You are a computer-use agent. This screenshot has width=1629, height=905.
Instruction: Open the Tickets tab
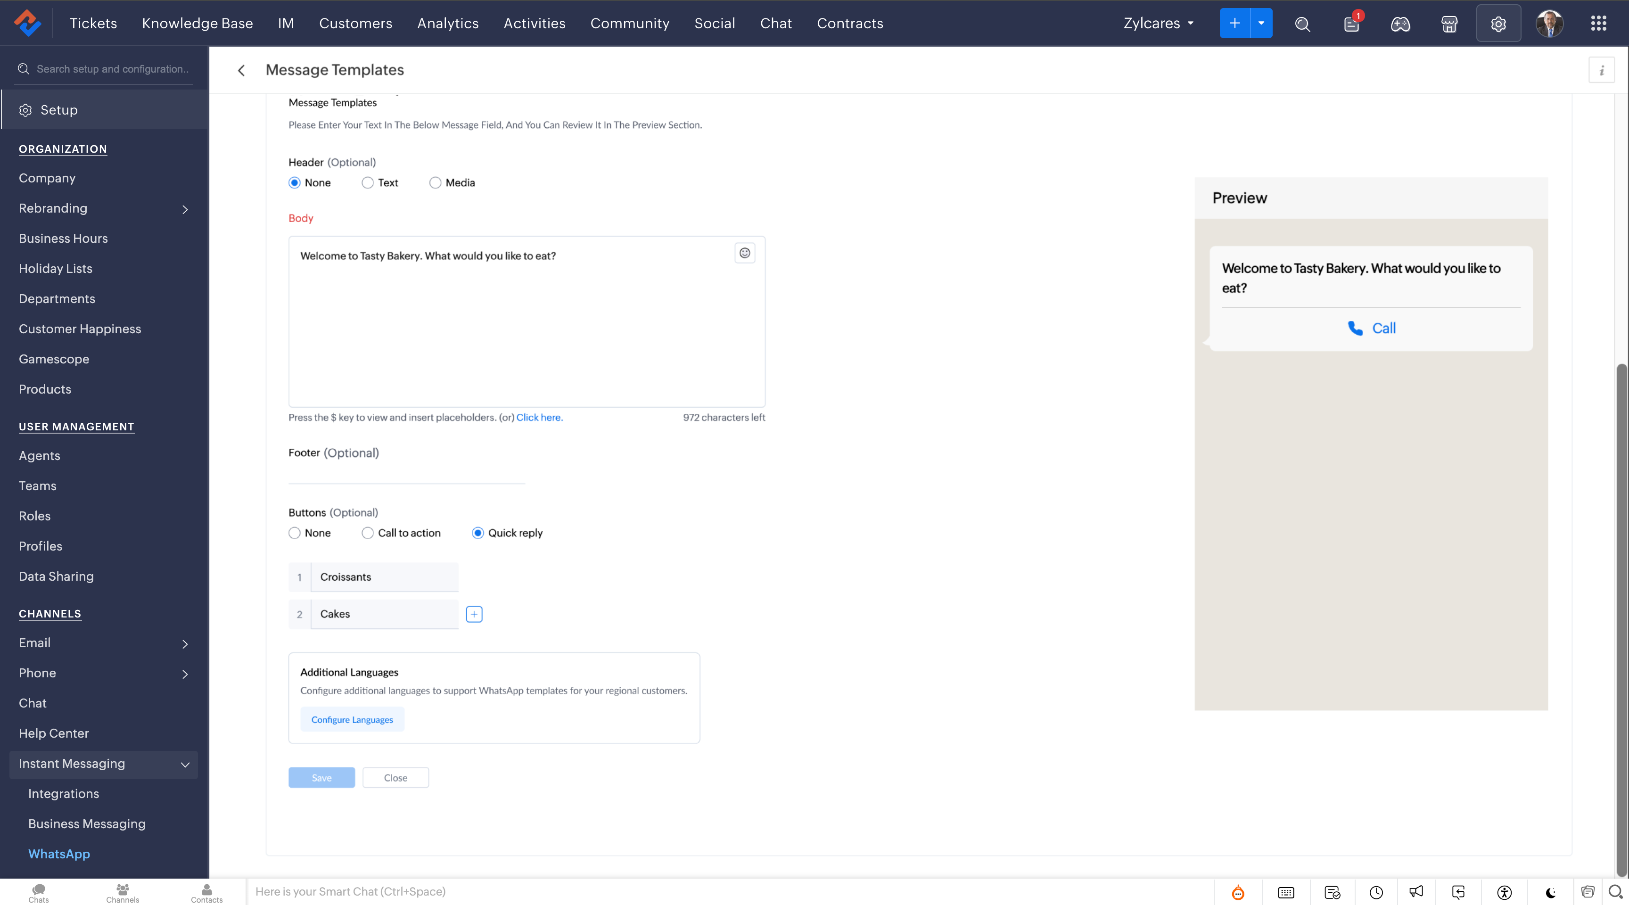(x=93, y=24)
